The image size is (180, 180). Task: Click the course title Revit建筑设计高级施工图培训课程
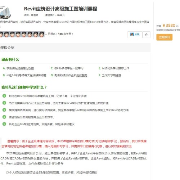tap(60, 9)
